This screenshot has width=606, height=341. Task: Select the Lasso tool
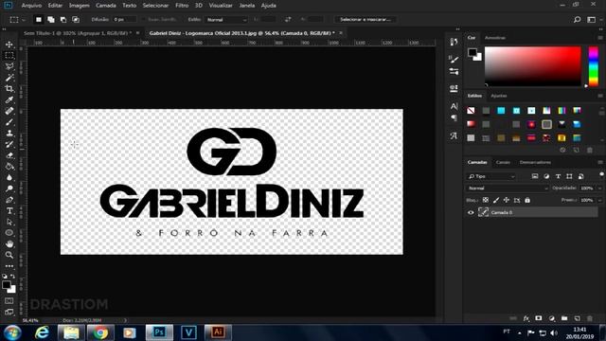point(9,66)
